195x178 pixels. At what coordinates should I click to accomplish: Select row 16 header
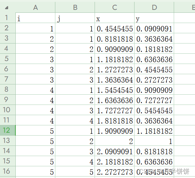pyautogui.click(x=8, y=171)
